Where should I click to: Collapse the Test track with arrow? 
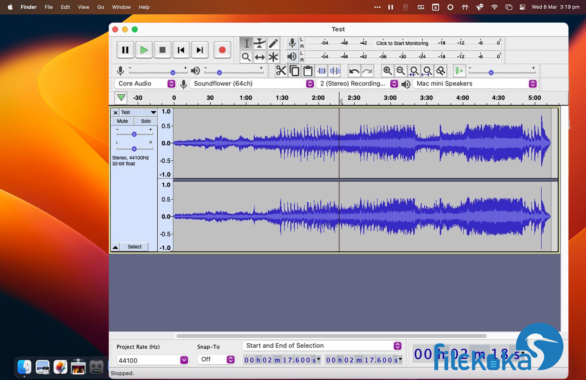coord(115,247)
